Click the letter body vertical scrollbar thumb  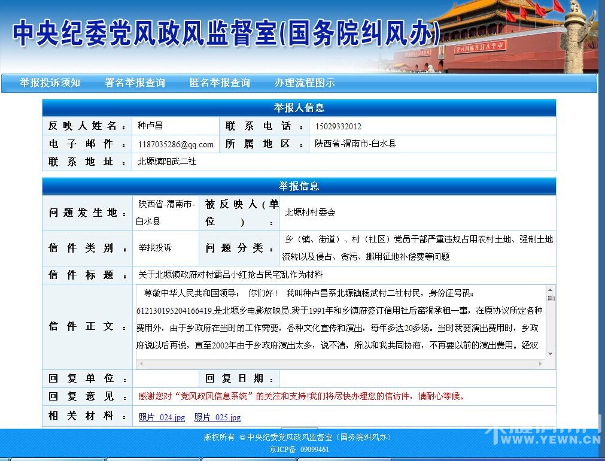point(550,298)
